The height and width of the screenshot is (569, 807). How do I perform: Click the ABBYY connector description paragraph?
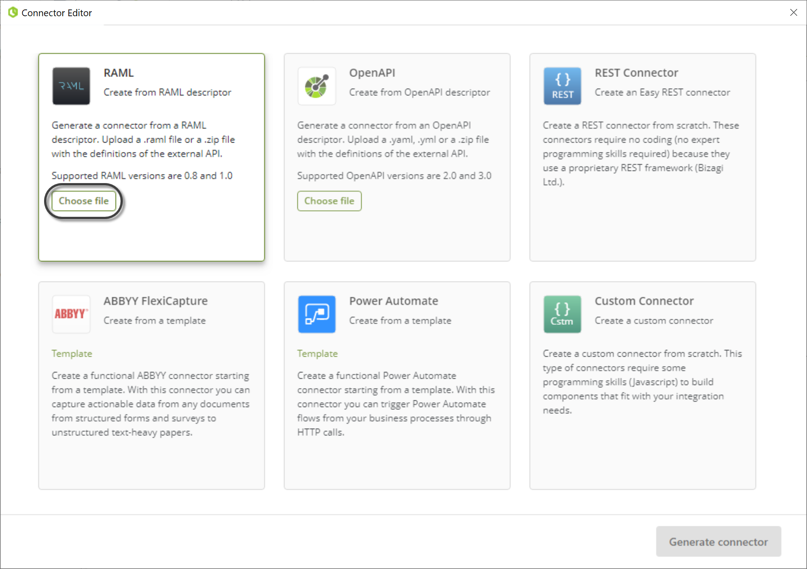pyautogui.click(x=151, y=403)
